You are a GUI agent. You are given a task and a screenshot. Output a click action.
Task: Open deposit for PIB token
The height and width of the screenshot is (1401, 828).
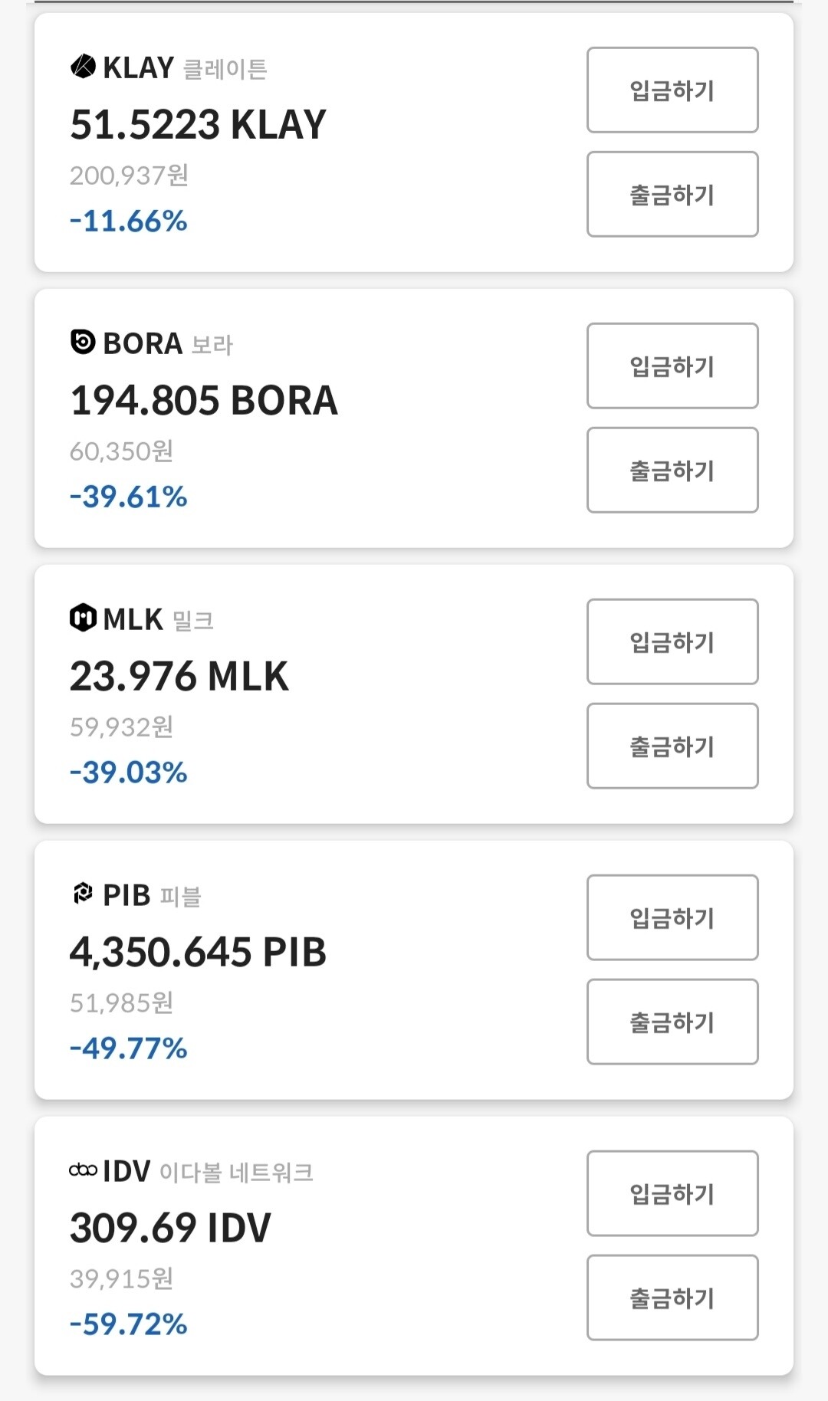[x=672, y=918]
